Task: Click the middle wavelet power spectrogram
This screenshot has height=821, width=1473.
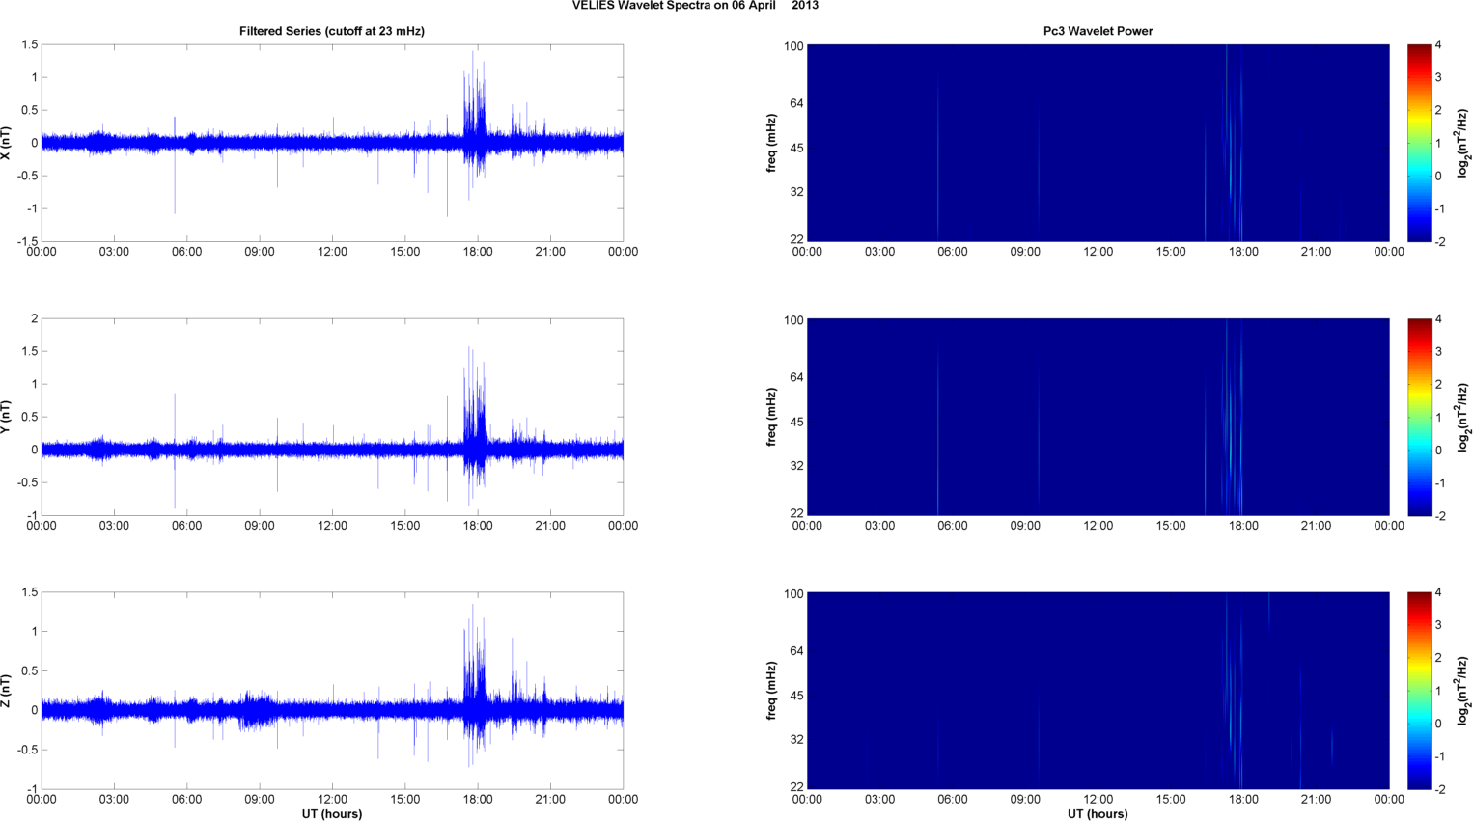Action: 1098,417
